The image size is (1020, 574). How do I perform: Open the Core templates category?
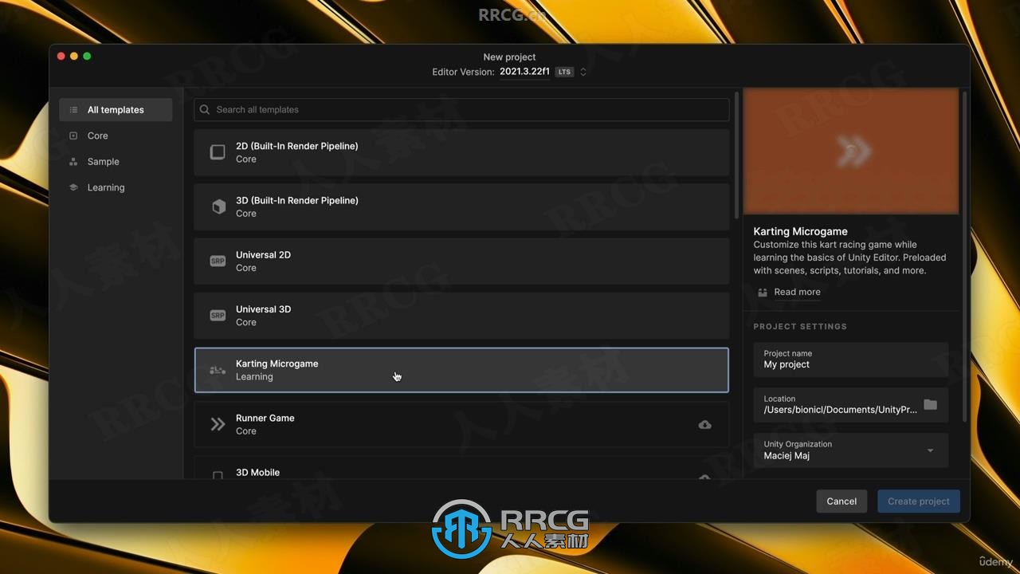click(x=97, y=136)
